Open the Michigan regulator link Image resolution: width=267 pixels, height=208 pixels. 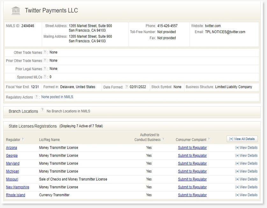click(12, 171)
